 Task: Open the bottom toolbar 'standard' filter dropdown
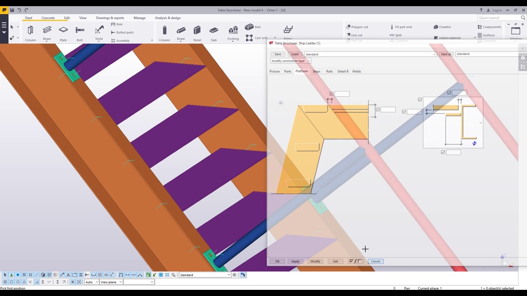coord(205,275)
